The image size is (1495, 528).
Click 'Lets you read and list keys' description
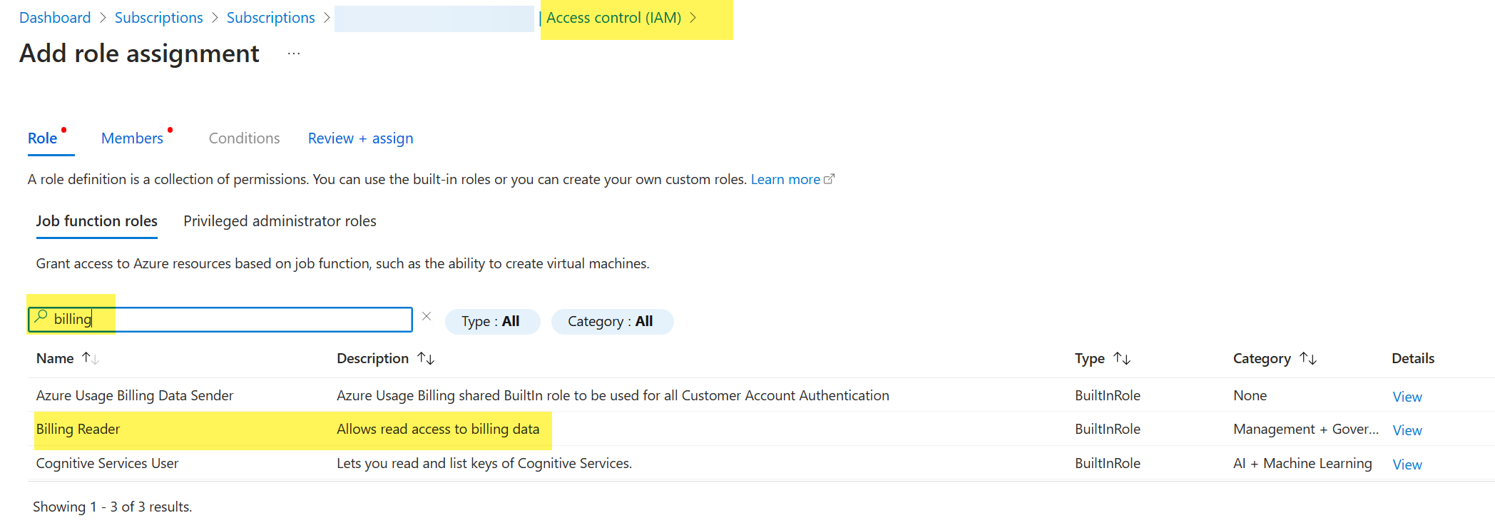point(484,463)
